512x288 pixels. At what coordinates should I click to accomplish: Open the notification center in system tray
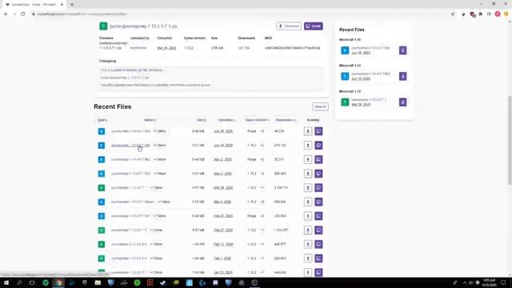click(x=503, y=282)
